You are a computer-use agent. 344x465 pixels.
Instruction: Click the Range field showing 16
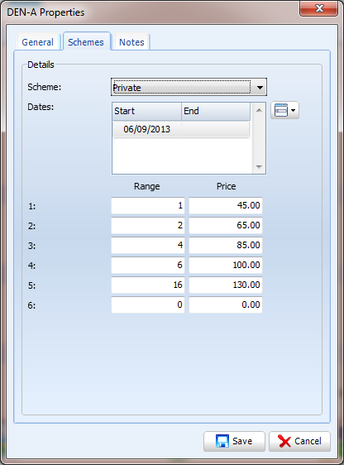tap(148, 285)
